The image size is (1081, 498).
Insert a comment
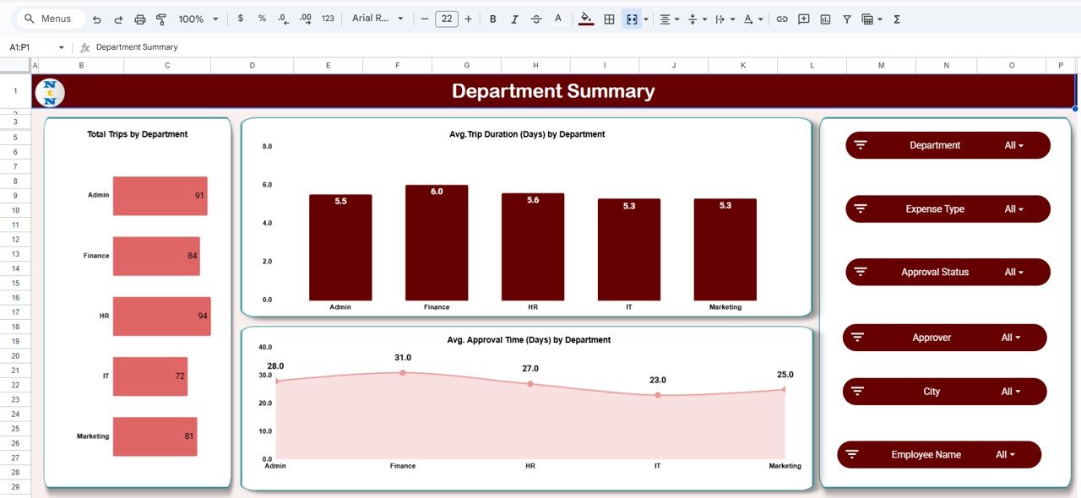coord(803,19)
